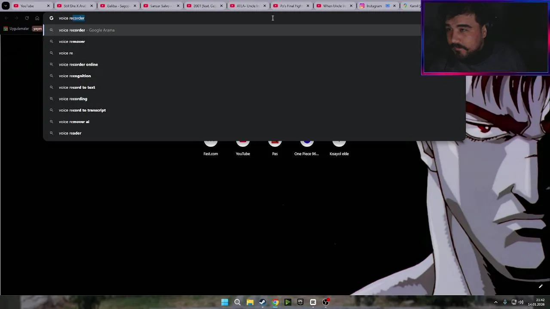Go to the browser home page
This screenshot has height=309, width=550.
[x=37, y=18]
